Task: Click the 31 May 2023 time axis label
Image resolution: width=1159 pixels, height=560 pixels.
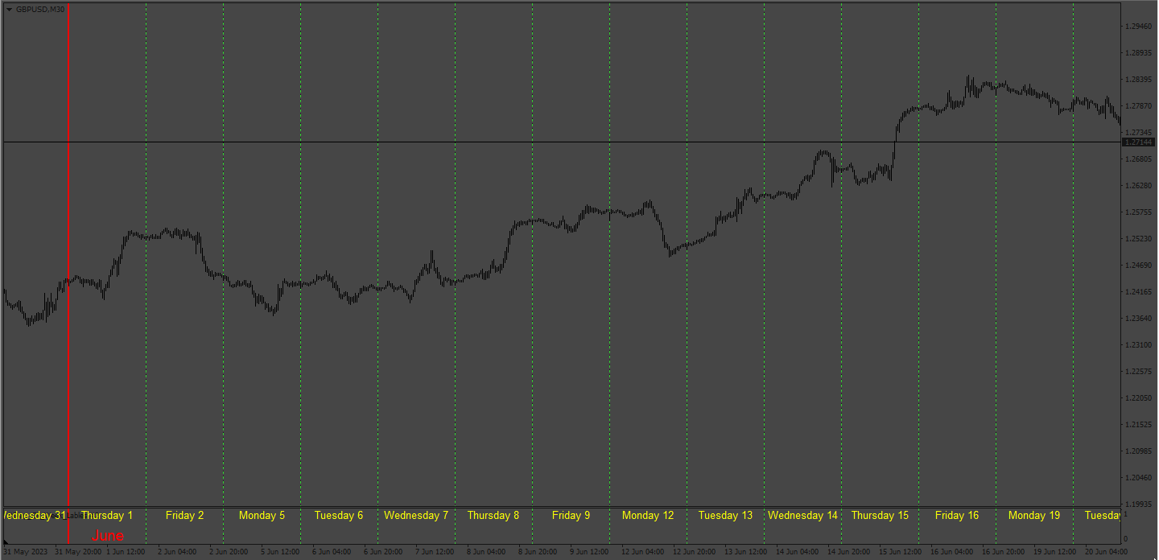Action: tap(27, 552)
